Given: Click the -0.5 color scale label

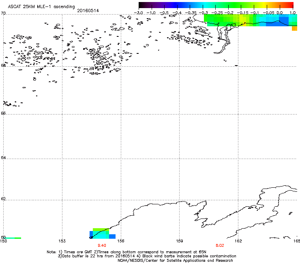Looking at the screenshot, I should click(x=164, y=13).
